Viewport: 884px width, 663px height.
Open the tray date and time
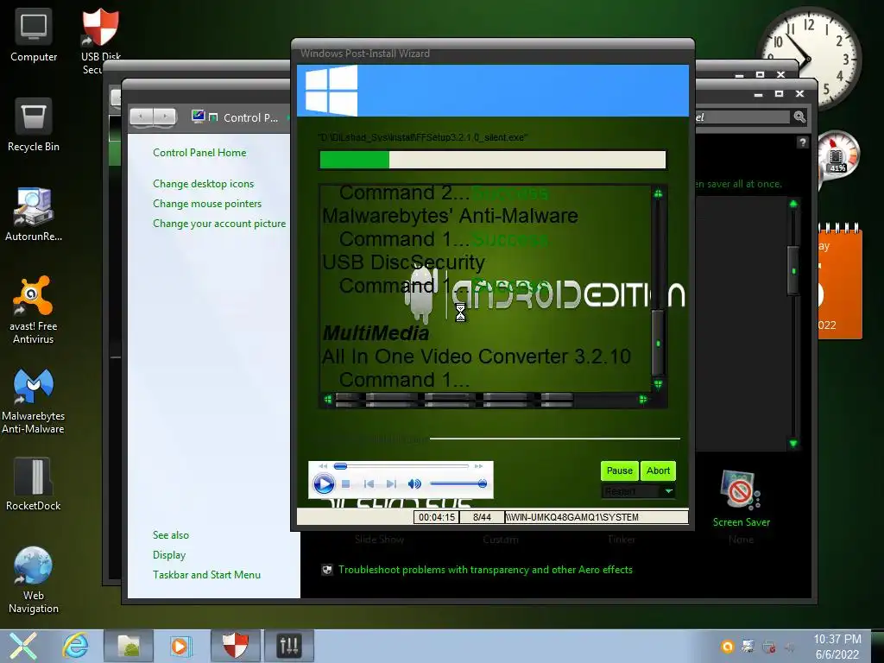click(x=837, y=647)
